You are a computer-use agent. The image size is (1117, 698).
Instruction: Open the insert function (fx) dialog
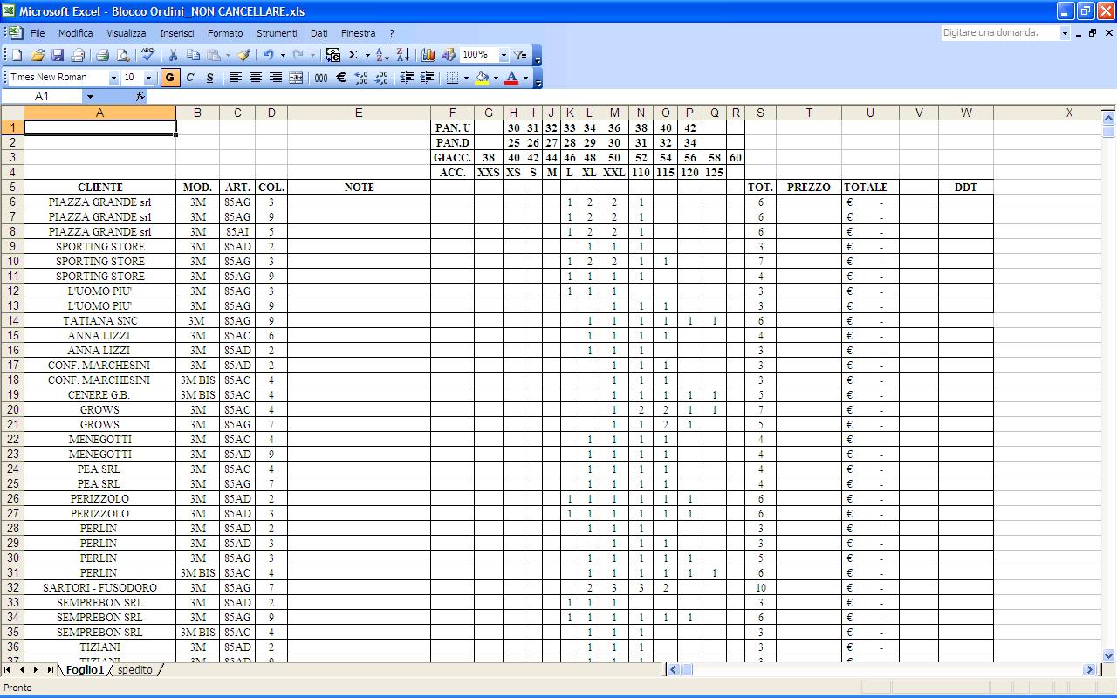(140, 96)
